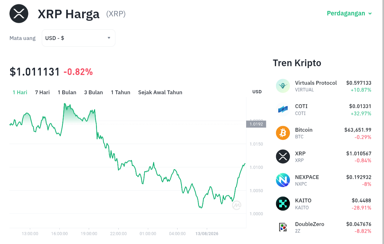Open the Virtuals Protocol name link
The height and width of the screenshot is (244, 384).
316,83
